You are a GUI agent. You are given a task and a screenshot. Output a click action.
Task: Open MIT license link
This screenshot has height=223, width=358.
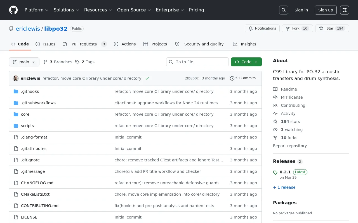pos(288,97)
